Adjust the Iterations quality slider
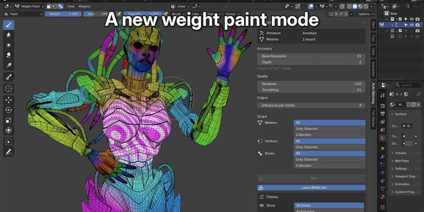 311,84
